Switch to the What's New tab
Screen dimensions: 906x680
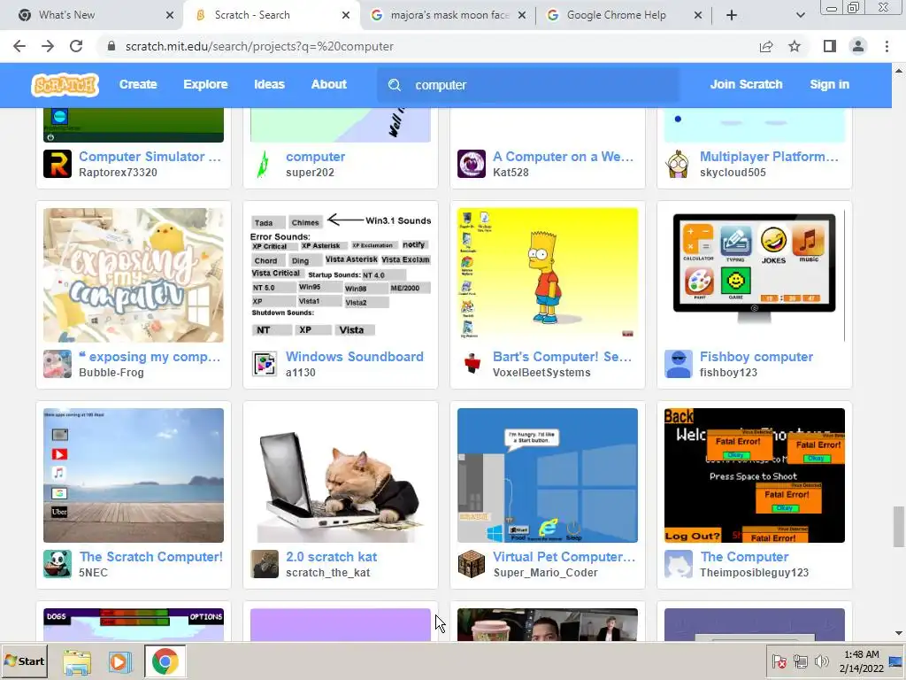click(66, 15)
